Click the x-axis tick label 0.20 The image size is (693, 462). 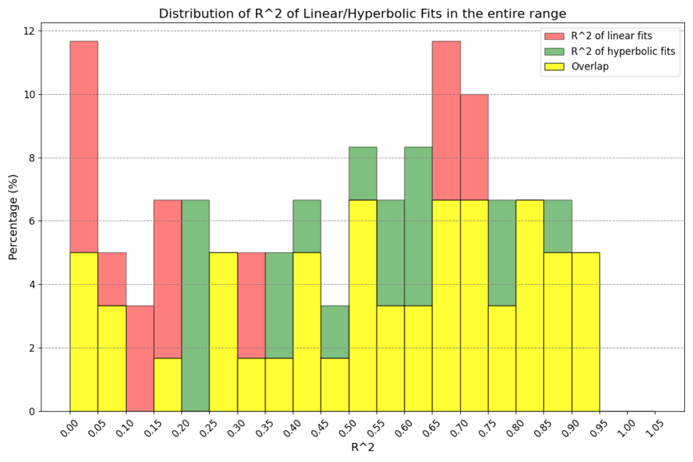click(x=180, y=428)
